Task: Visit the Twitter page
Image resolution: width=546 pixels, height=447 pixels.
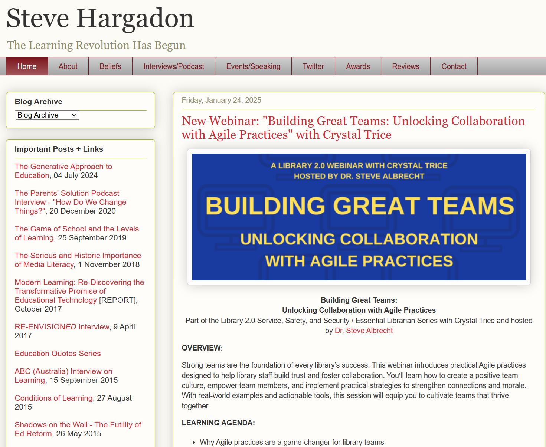Action: click(313, 66)
